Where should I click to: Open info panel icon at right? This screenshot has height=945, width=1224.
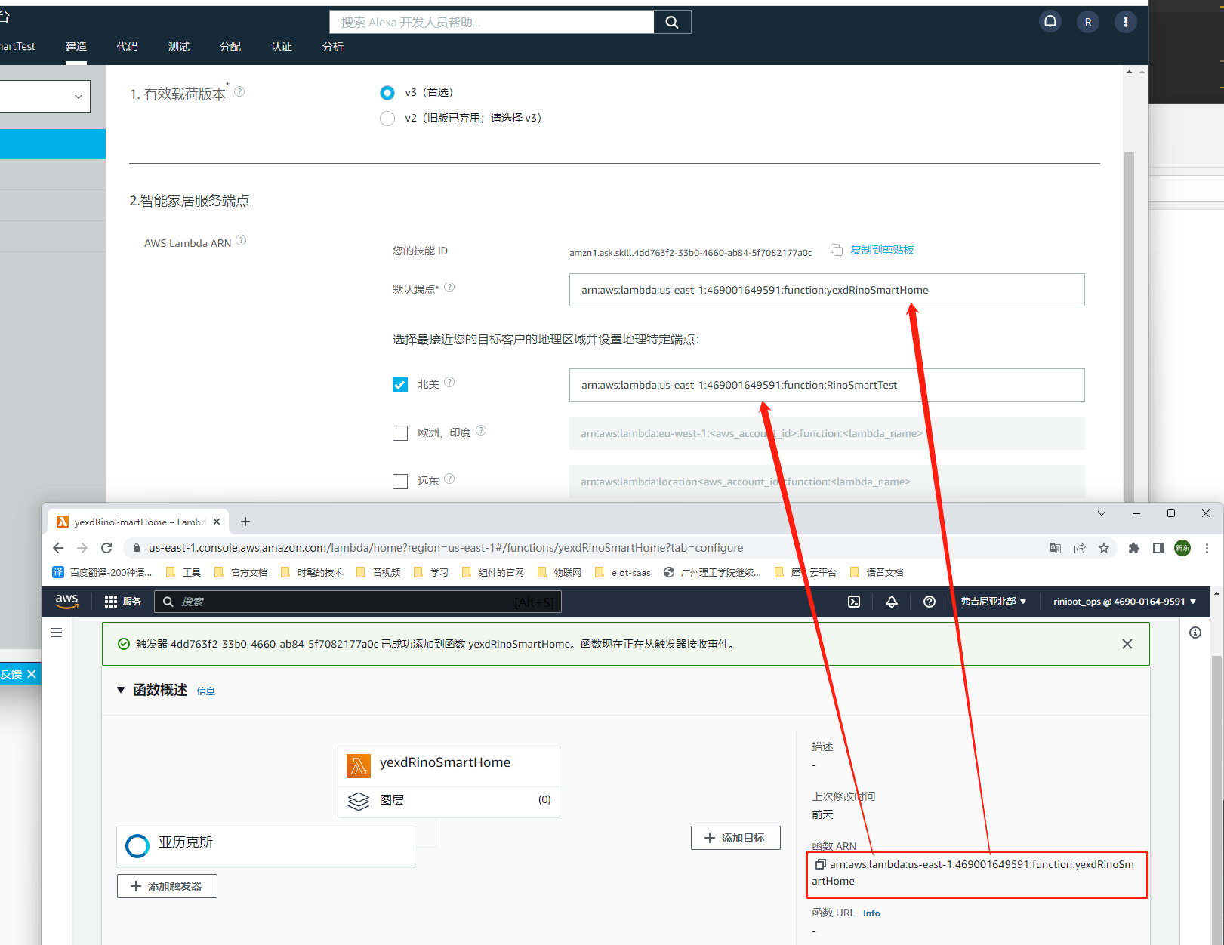pyautogui.click(x=1195, y=633)
